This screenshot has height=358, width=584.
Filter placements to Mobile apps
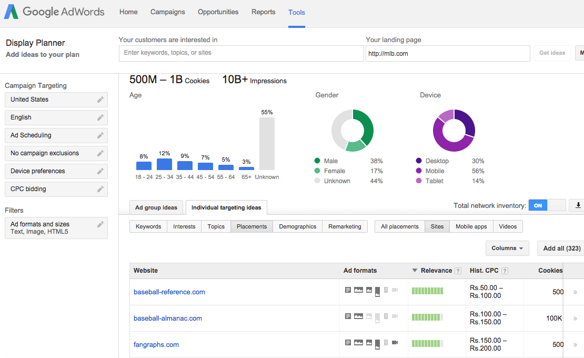click(471, 226)
